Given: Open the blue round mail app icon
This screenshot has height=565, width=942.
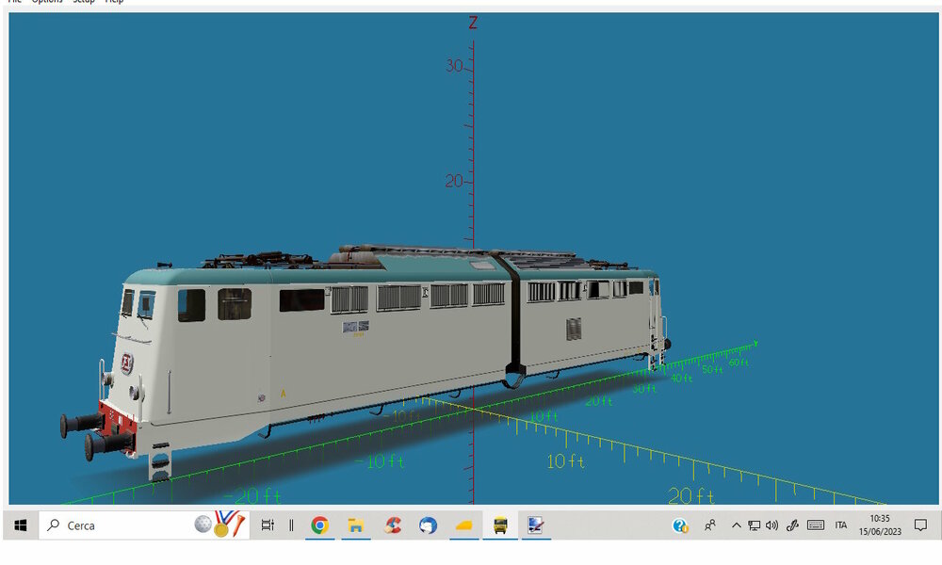Looking at the screenshot, I should (x=428, y=525).
